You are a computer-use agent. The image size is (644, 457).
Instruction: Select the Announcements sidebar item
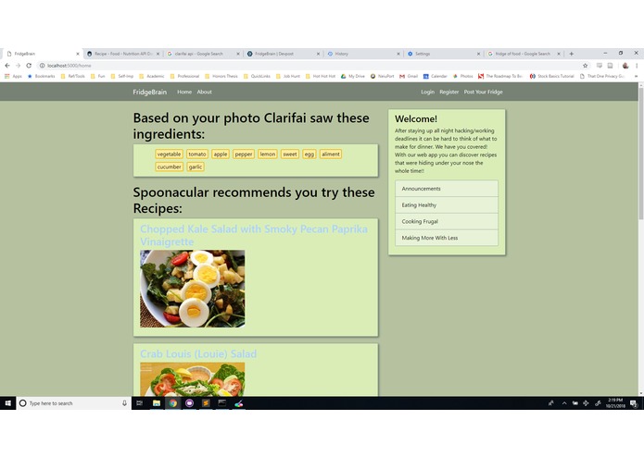pyautogui.click(x=447, y=189)
